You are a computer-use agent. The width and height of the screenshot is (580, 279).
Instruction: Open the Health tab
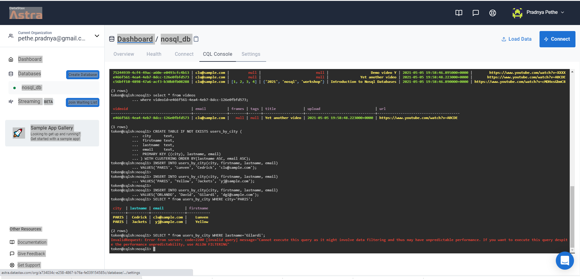coord(154,54)
